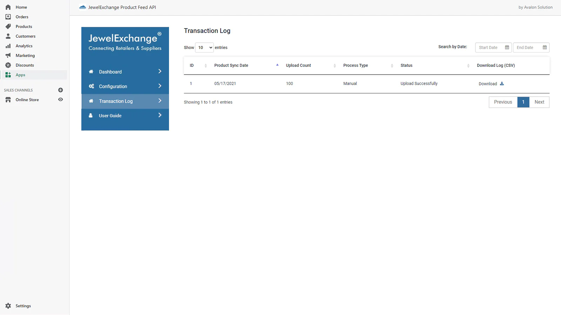Click the 05/17/2021 date cell
Viewport: 561px width, 315px height.
point(225,83)
